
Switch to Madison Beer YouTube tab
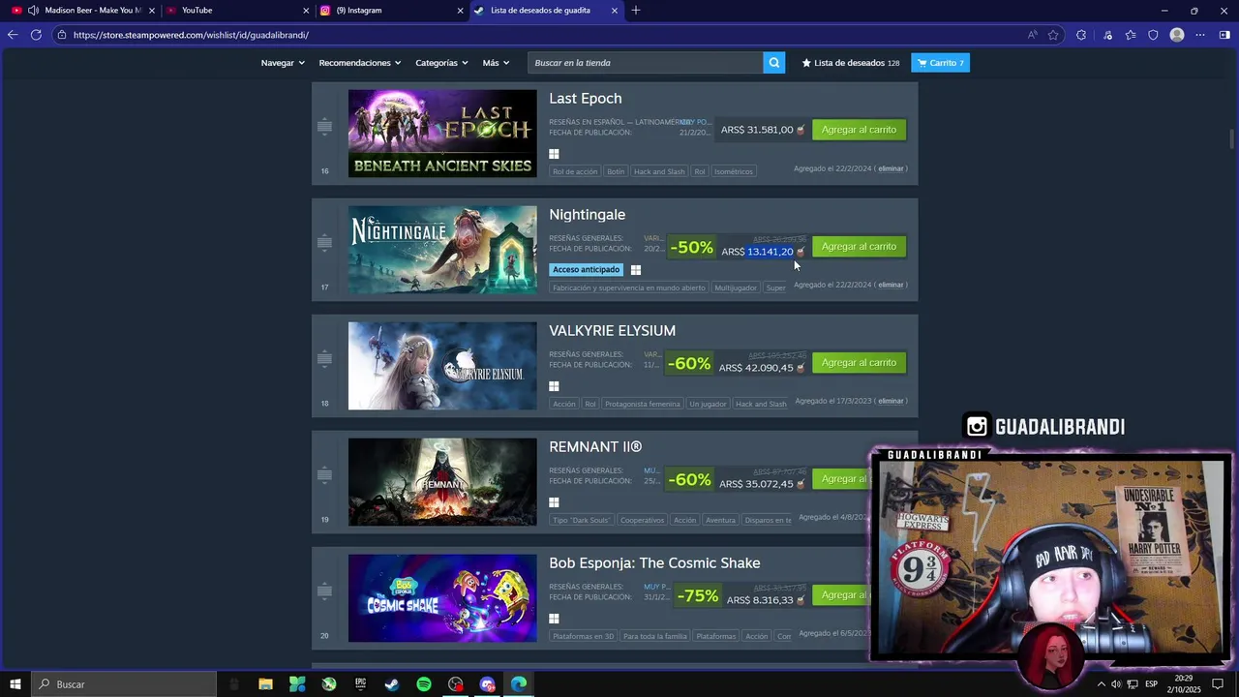pos(82,11)
